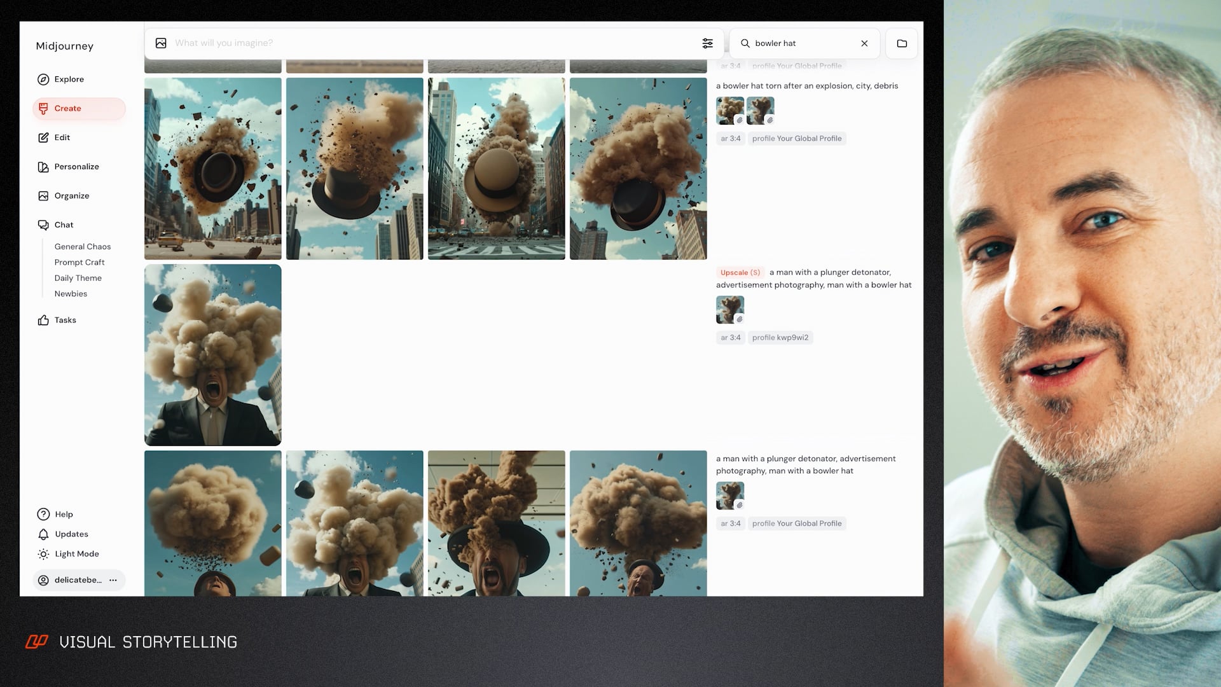Select the Explore icon in sidebar
The width and height of the screenshot is (1221, 687).
coord(43,79)
